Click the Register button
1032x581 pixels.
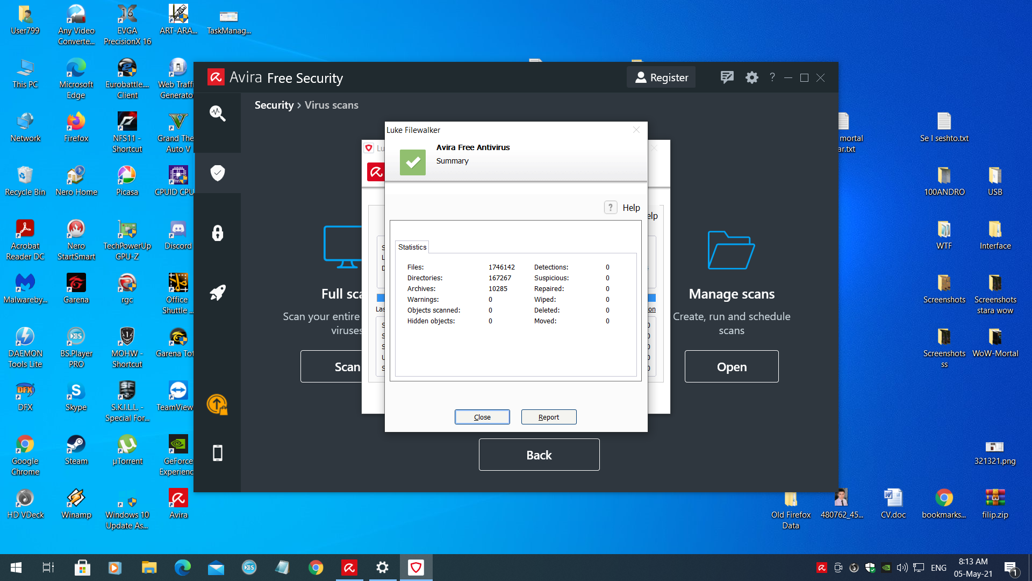pyautogui.click(x=661, y=77)
